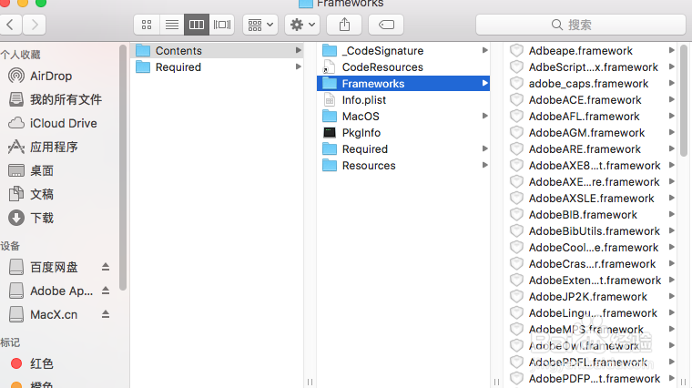Select the Required folder in second column
692x388 pixels.
[x=403, y=149]
